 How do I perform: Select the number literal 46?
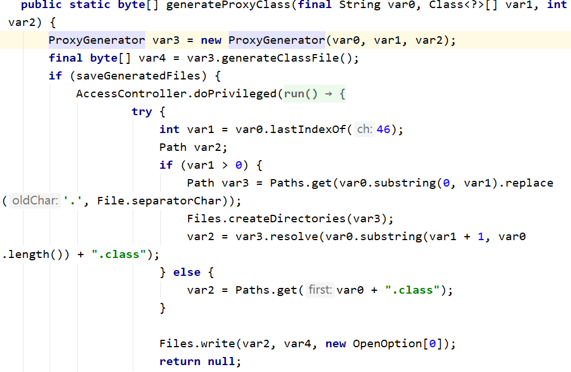(384, 129)
